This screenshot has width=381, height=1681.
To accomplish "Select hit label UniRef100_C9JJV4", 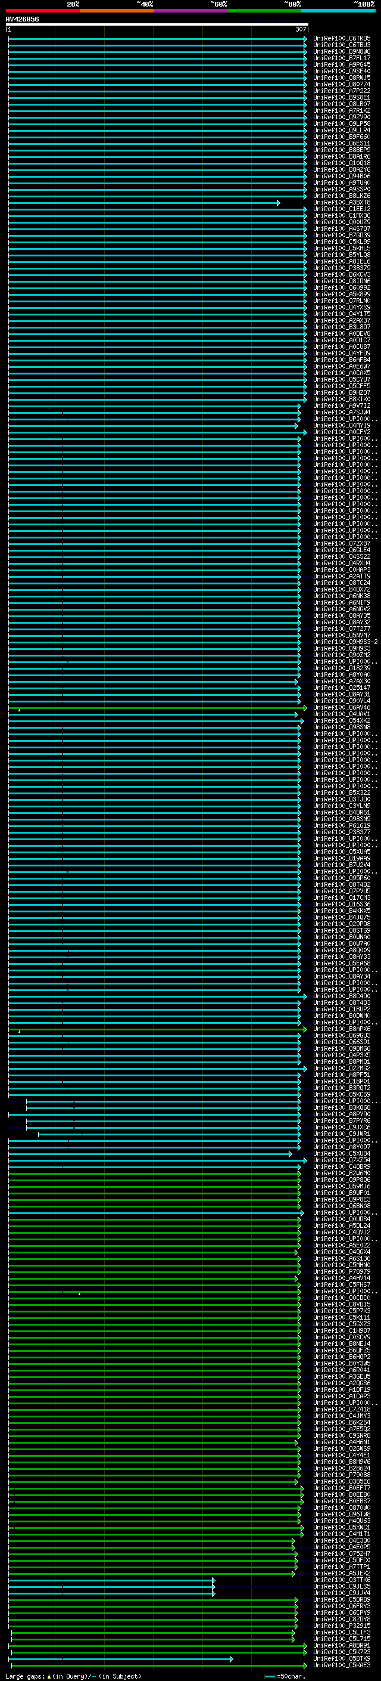I will 342,1593.
